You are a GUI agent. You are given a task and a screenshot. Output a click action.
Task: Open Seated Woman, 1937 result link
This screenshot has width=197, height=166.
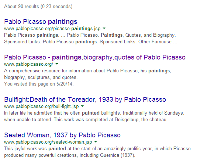click(x=62, y=135)
